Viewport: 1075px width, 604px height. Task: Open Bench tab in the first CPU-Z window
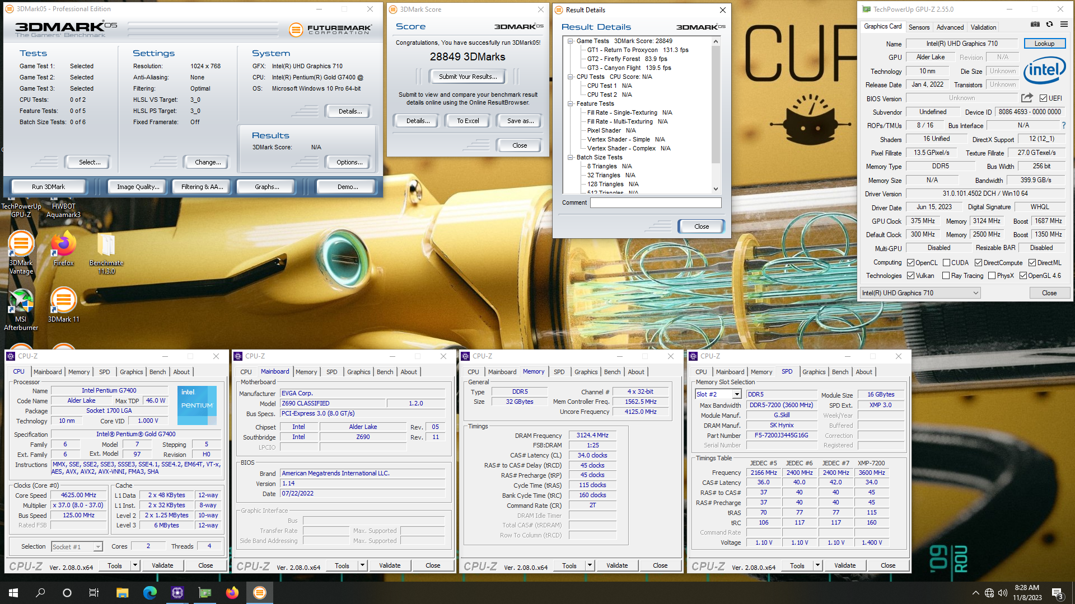pyautogui.click(x=158, y=372)
